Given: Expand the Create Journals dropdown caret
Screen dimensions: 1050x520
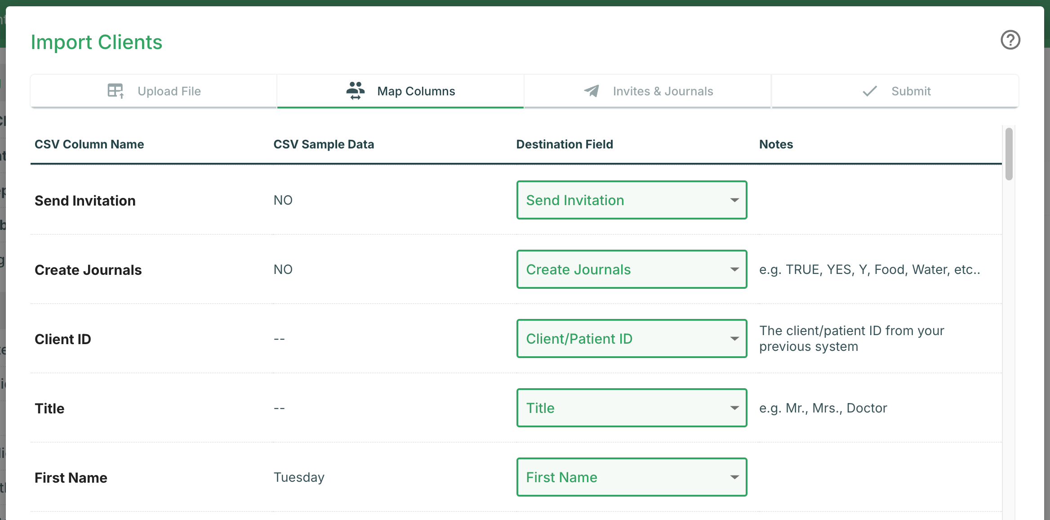Looking at the screenshot, I should (x=734, y=269).
